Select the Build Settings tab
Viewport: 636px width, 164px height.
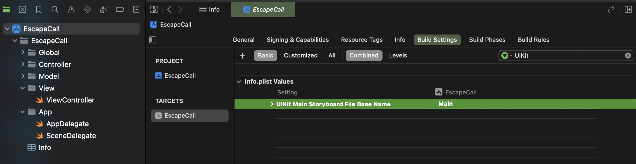[437, 40]
